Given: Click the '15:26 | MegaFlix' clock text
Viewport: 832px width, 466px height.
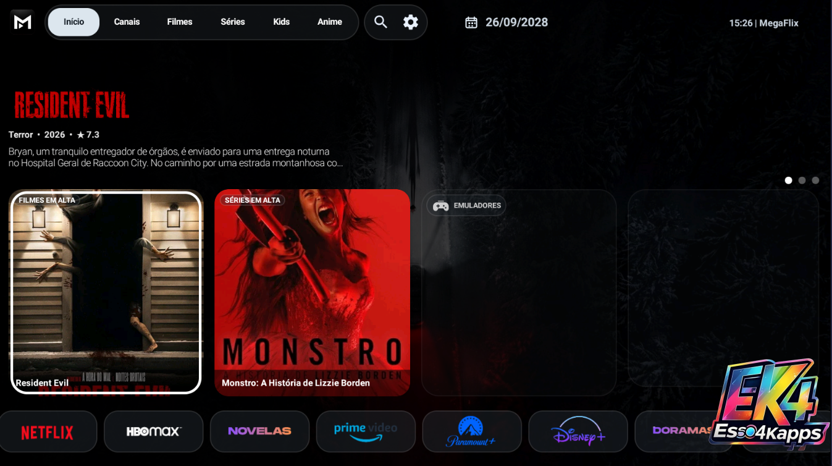Looking at the screenshot, I should [764, 23].
